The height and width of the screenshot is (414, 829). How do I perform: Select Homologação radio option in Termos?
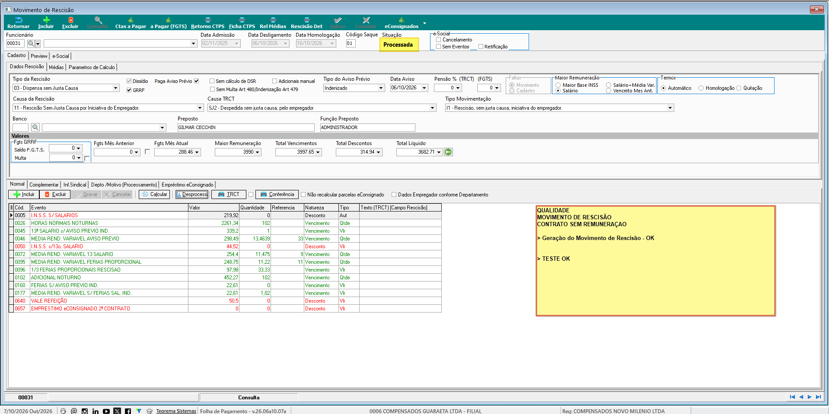(x=701, y=88)
